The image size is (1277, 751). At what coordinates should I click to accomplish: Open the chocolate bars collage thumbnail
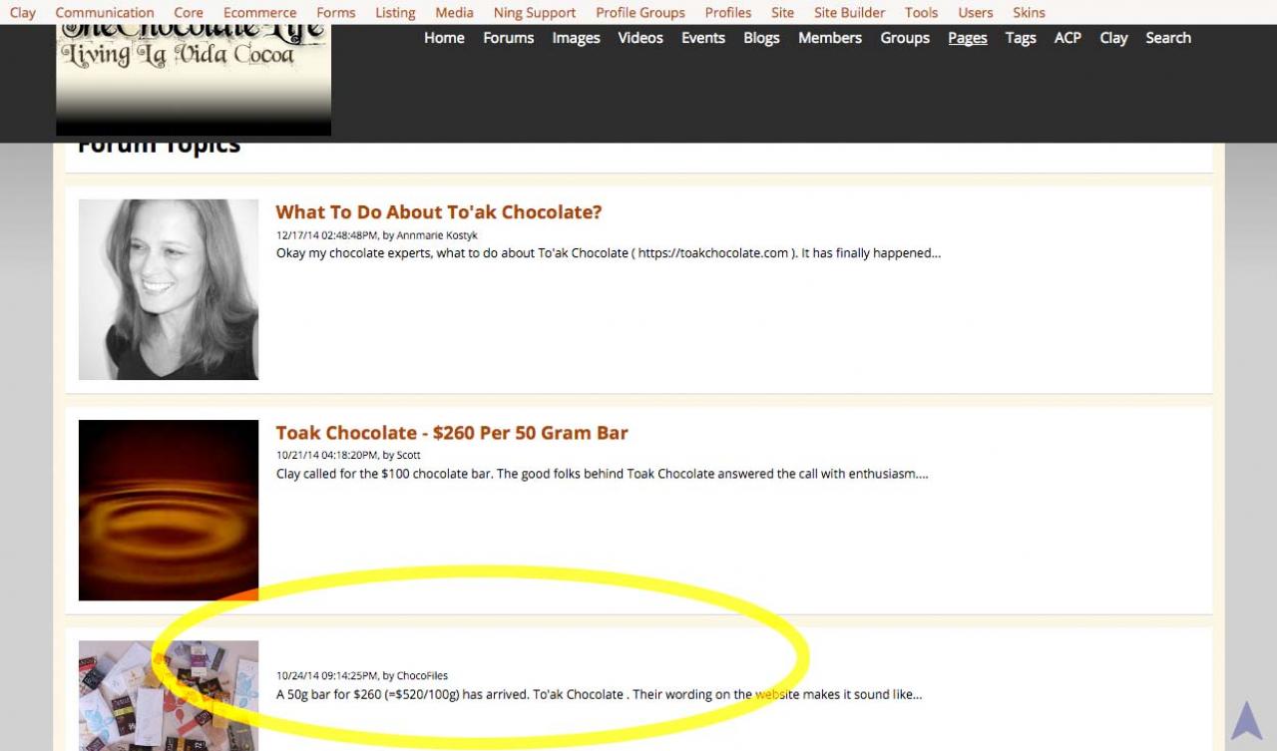point(169,695)
